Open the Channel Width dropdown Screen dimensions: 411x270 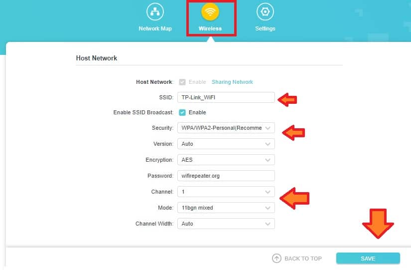pyautogui.click(x=226, y=224)
